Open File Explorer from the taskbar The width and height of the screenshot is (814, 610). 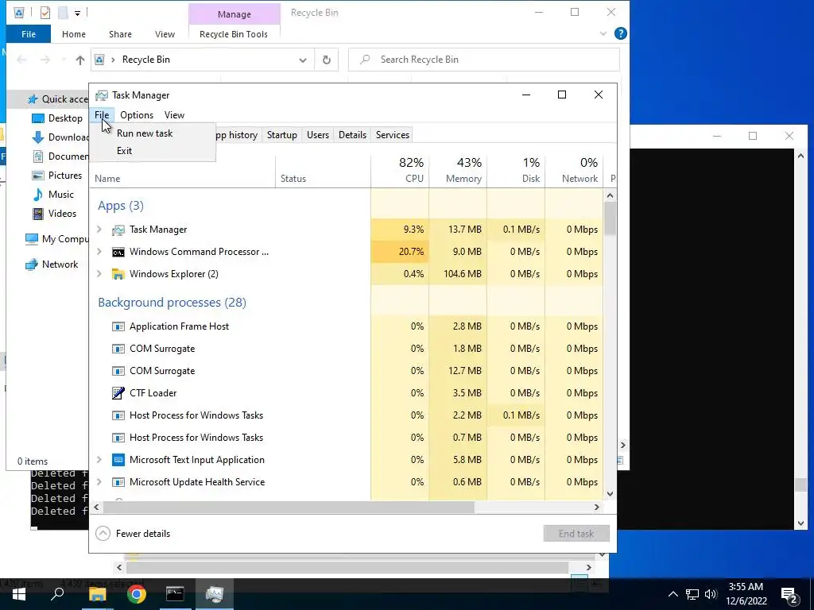[97, 594]
